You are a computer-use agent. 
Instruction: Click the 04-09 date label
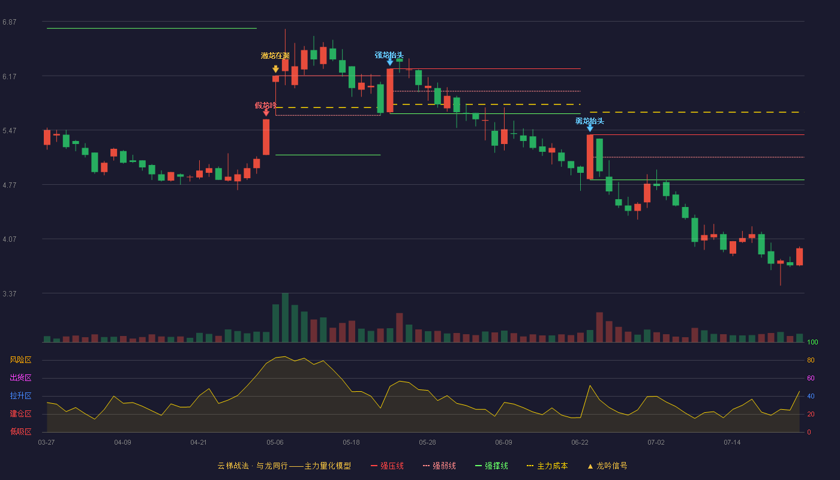click(122, 442)
